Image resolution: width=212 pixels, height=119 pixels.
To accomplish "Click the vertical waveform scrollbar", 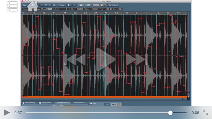I will coord(189,52).
